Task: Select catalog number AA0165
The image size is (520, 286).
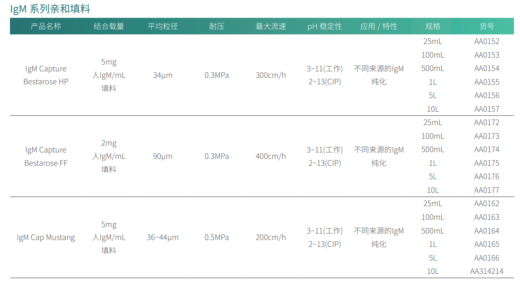Action: (x=487, y=244)
